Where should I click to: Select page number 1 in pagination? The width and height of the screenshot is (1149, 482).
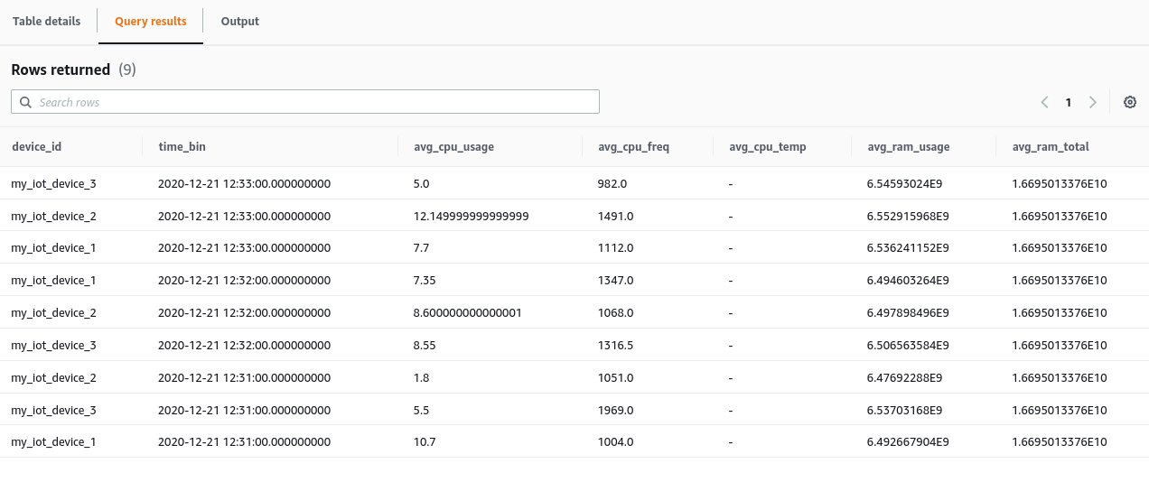[1068, 102]
